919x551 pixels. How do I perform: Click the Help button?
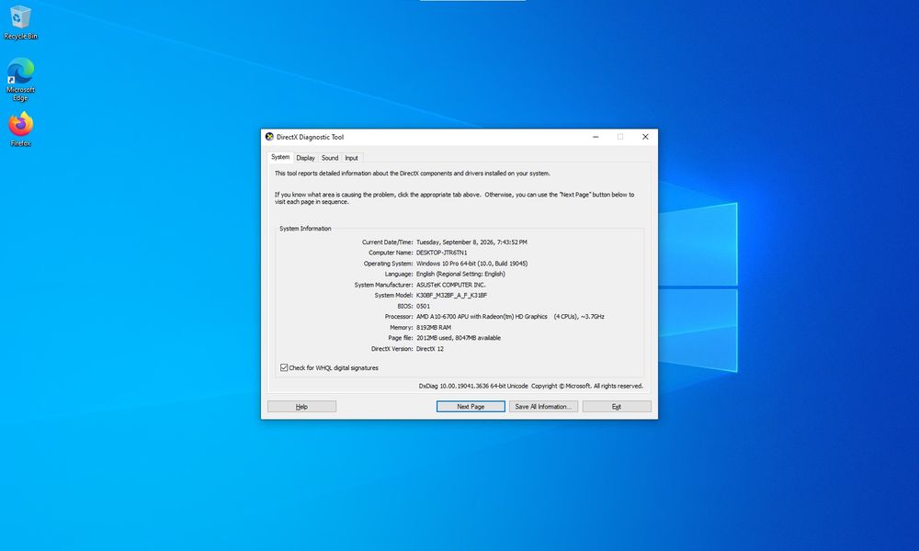pyautogui.click(x=301, y=407)
